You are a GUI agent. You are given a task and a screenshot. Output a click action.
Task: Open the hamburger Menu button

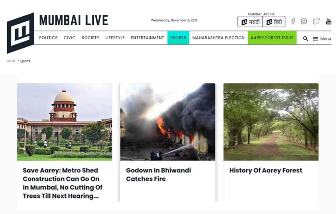click(322, 39)
